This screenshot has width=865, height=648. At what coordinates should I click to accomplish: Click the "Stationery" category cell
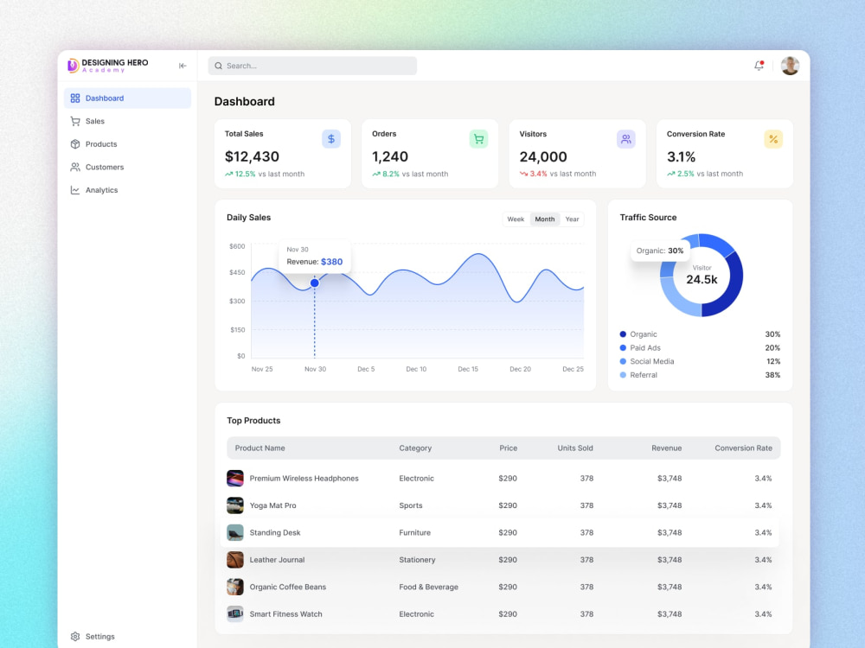click(417, 560)
